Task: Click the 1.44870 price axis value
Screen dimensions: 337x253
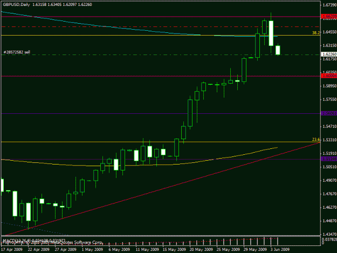Action: [329, 221]
